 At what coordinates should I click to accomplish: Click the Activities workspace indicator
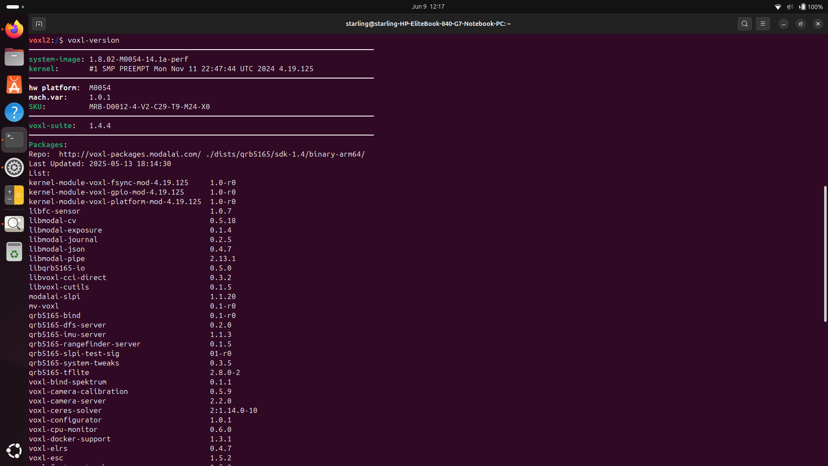[15, 7]
